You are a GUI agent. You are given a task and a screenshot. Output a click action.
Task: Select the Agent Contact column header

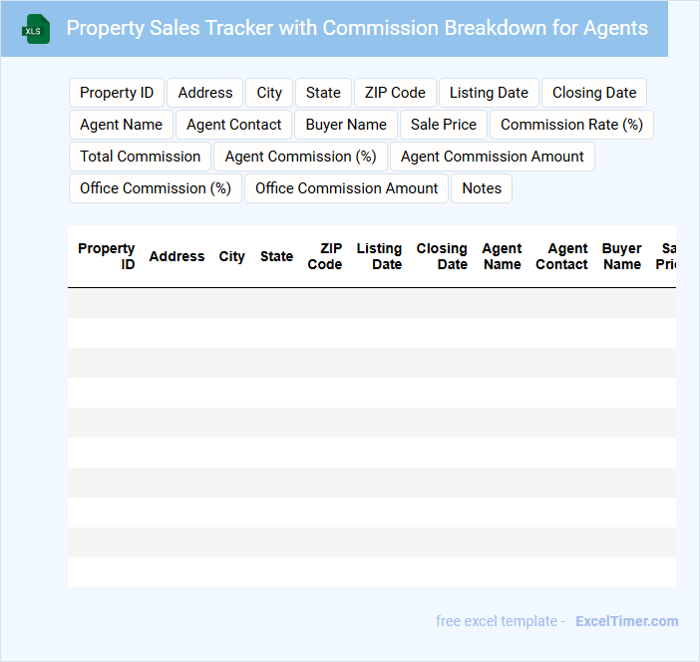[x=561, y=256]
